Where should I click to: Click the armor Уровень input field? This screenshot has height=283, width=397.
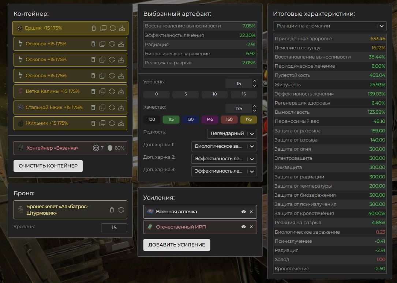click(114, 228)
